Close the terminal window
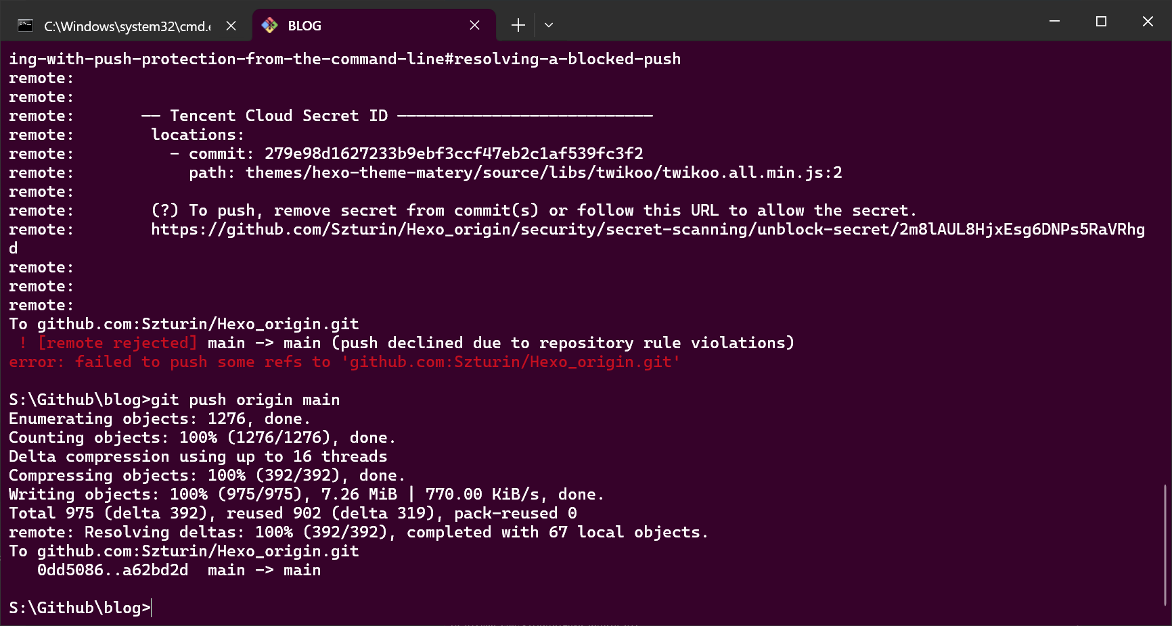 (x=1148, y=22)
